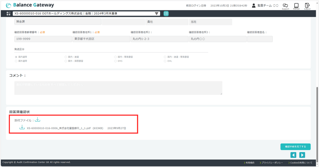The width and height of the screenshot is (319, 167).
Task: Click download icon next to 添付ファイル label
Action: 38,119
